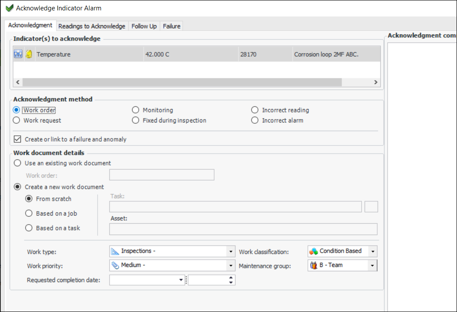457x312 pixels.
Task: Click the Inspections work type icon
Action: point(115,251)
